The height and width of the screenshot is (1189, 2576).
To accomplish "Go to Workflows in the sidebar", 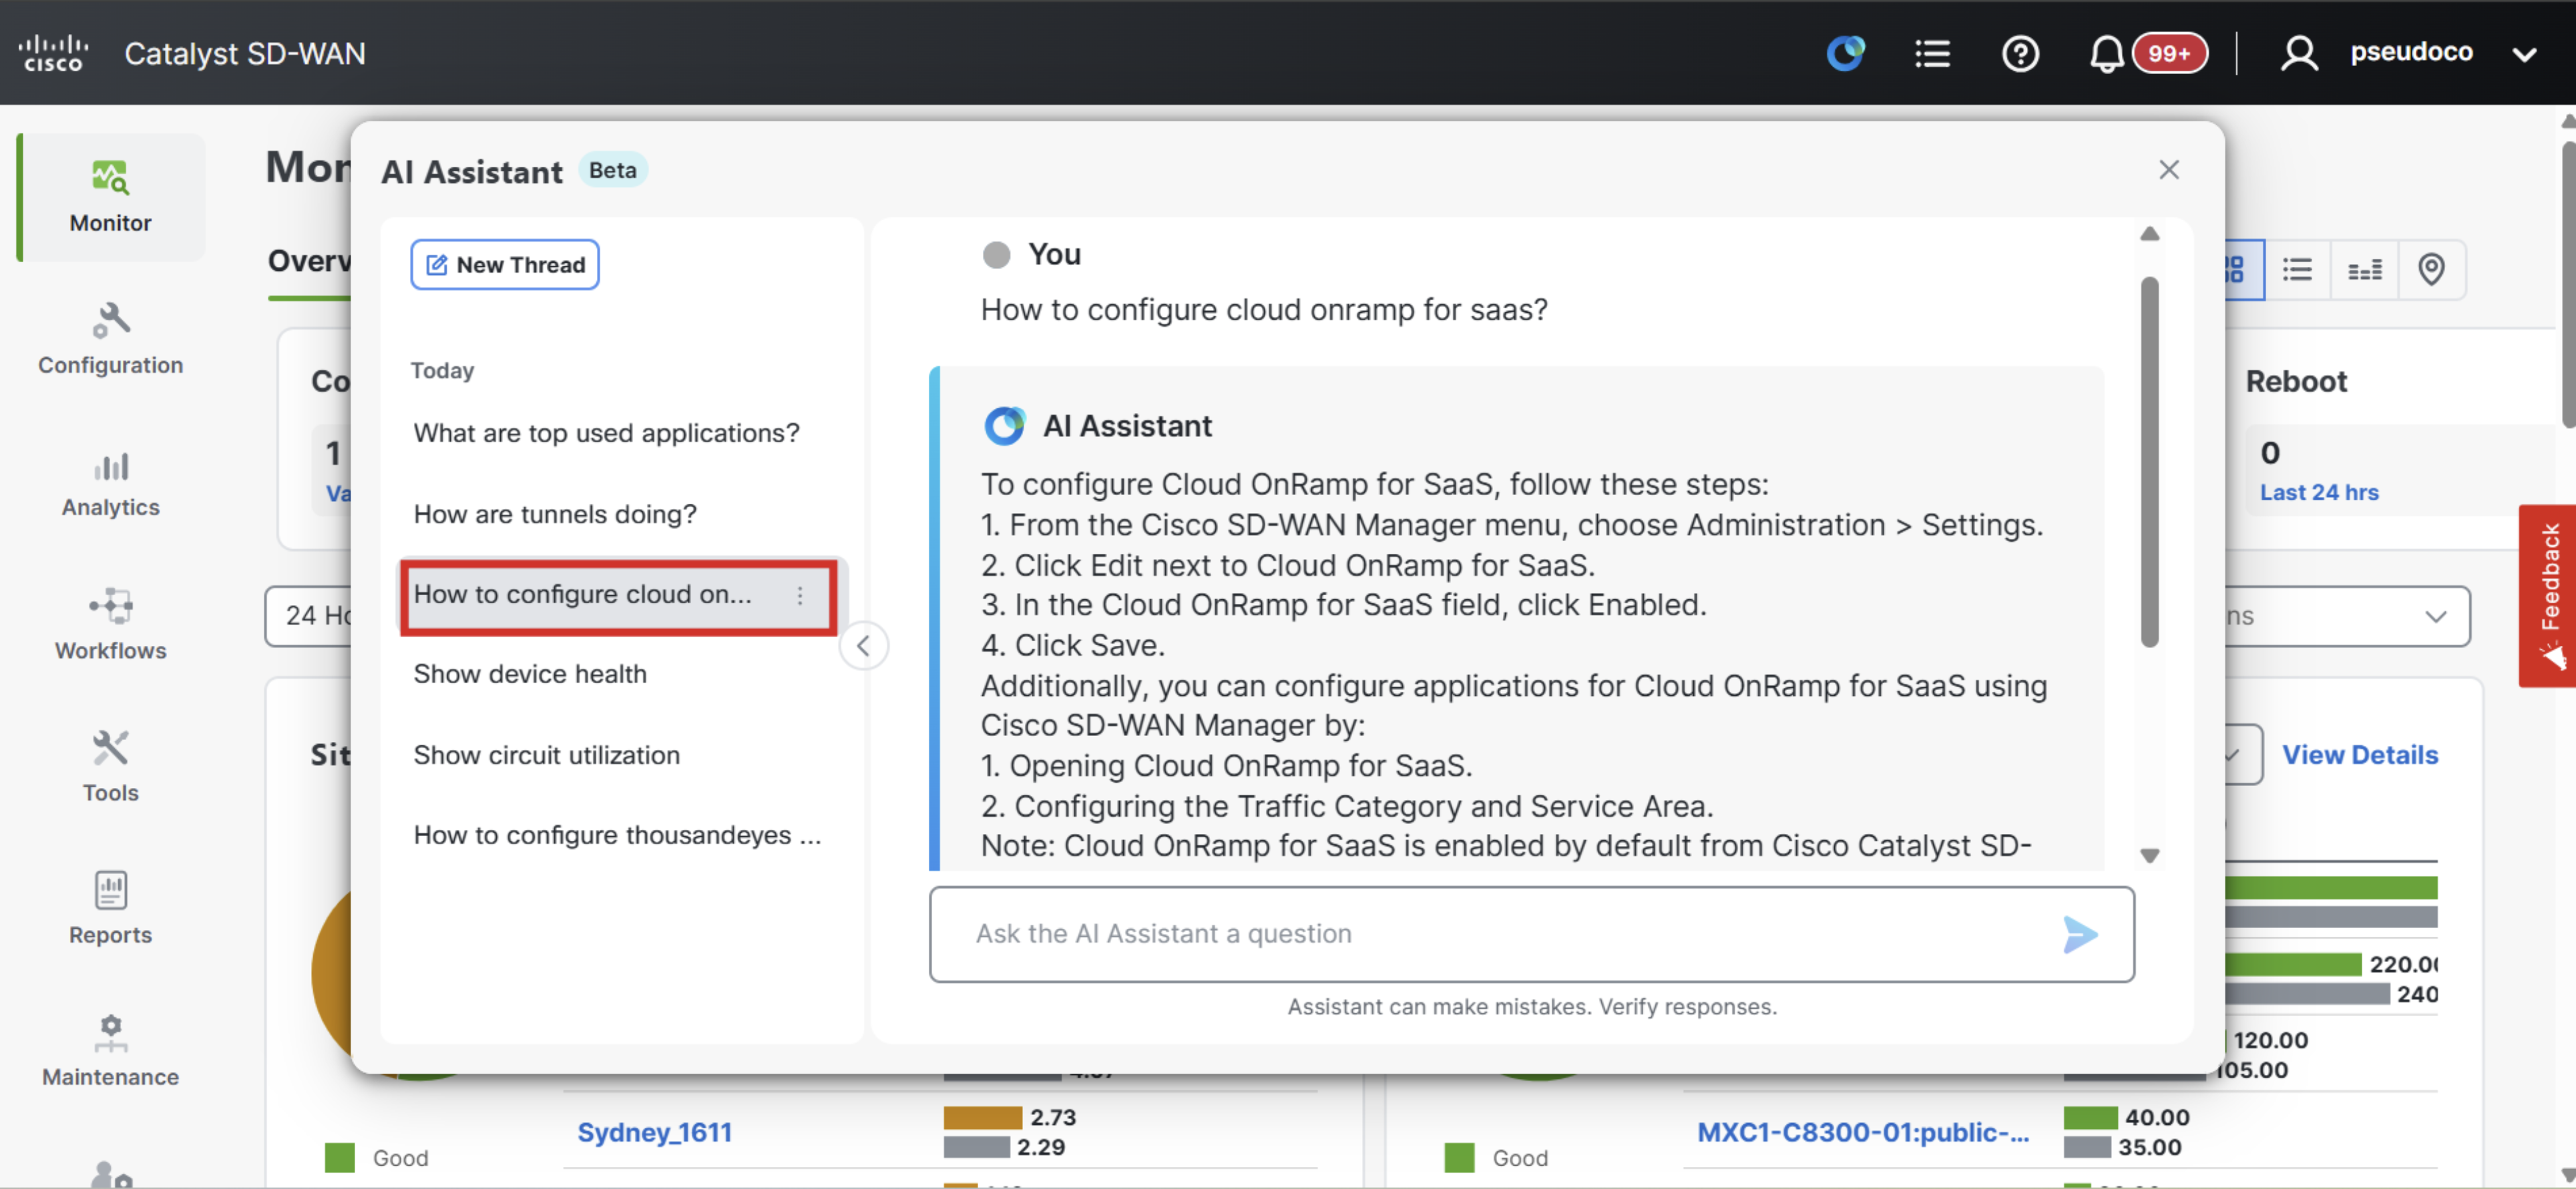I will 110,625.
